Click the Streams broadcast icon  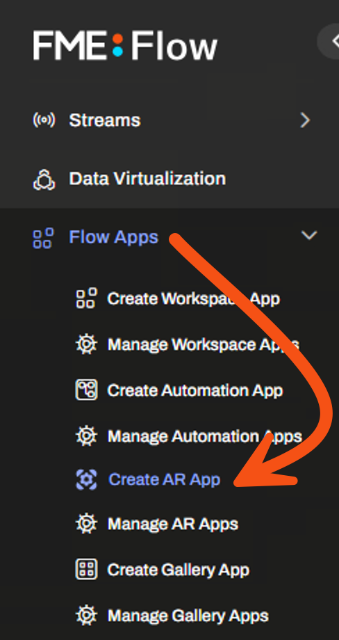44,120
